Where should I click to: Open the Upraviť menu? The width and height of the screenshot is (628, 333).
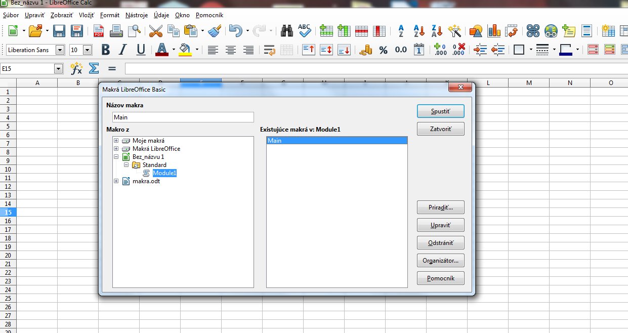click(34, 15)
